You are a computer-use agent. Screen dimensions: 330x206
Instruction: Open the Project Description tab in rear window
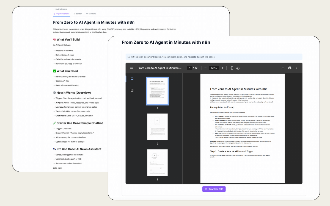[61, 14]
